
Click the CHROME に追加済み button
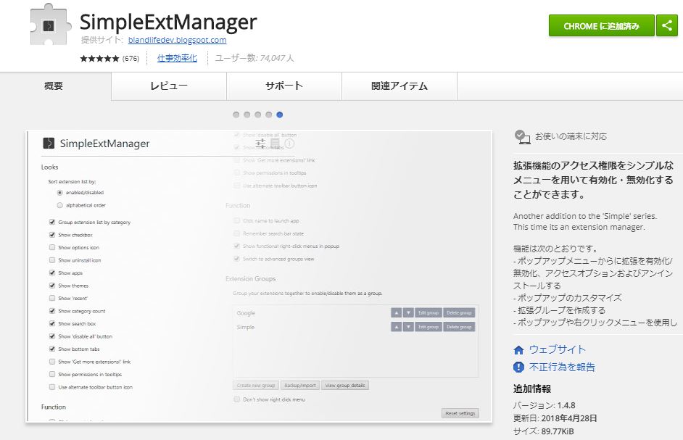[x=602, y=25]
